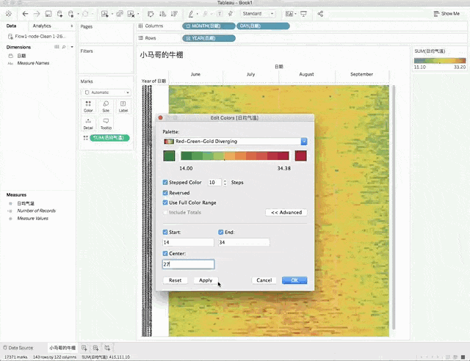
Task: Click the search icon in Dimensions header
Action: [x=64, y=47]
